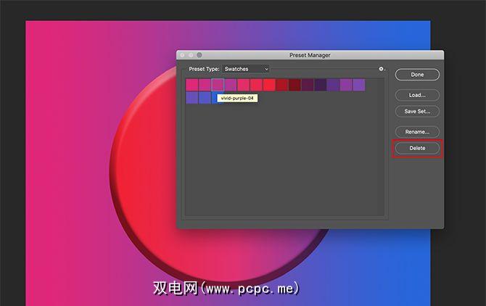Click the Save Set... button

417,111
